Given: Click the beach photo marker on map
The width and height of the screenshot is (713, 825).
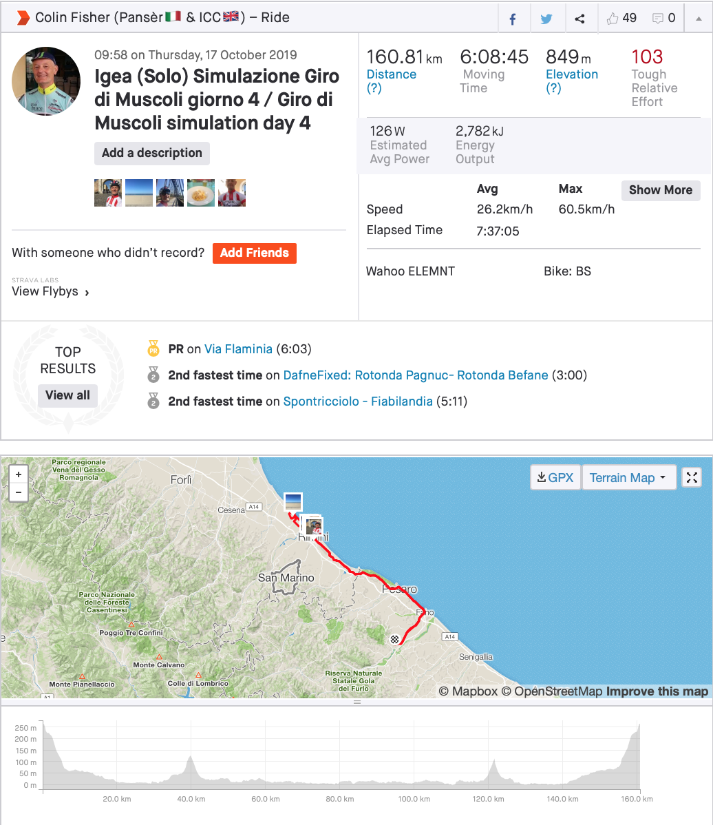Looking at the screenshot, I should (292, 501).
